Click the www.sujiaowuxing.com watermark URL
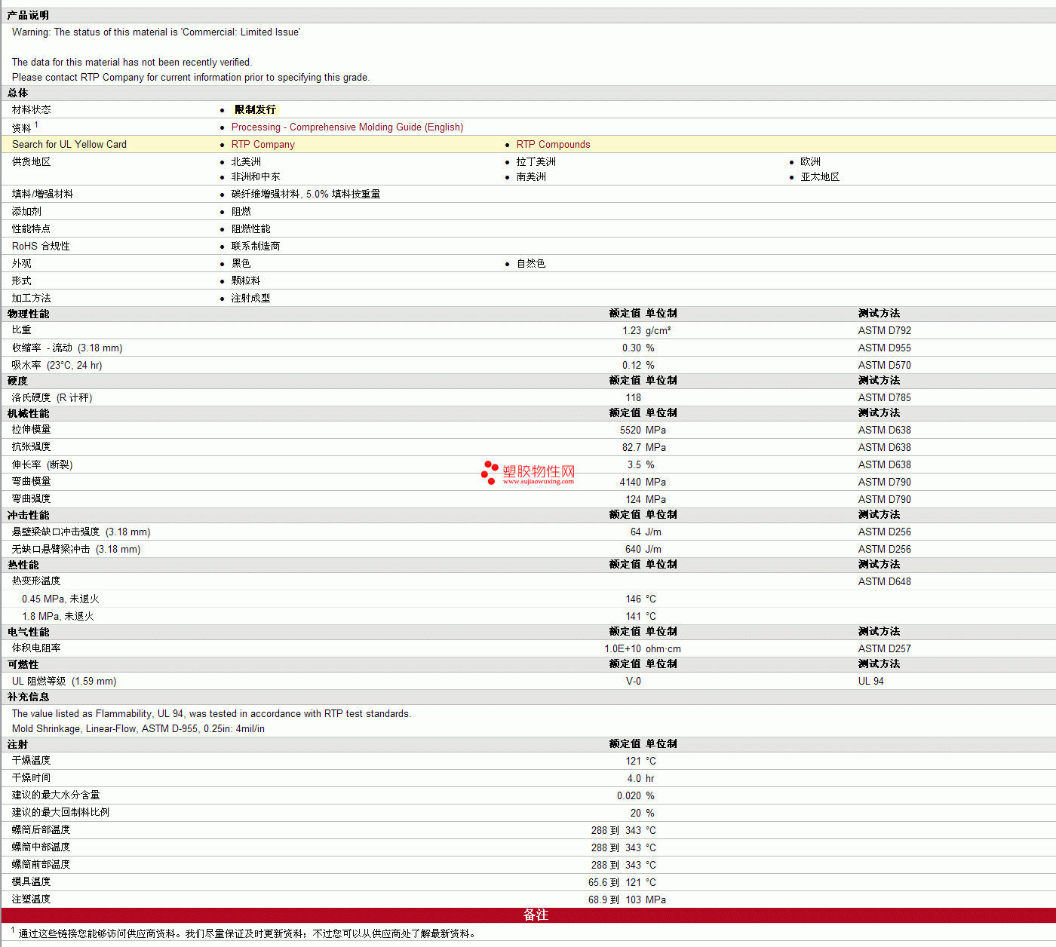 pyautogui.click(x=539, y=482)
